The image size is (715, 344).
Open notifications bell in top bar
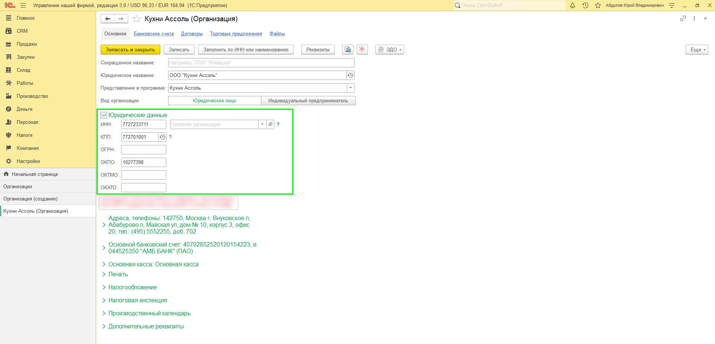573,6
